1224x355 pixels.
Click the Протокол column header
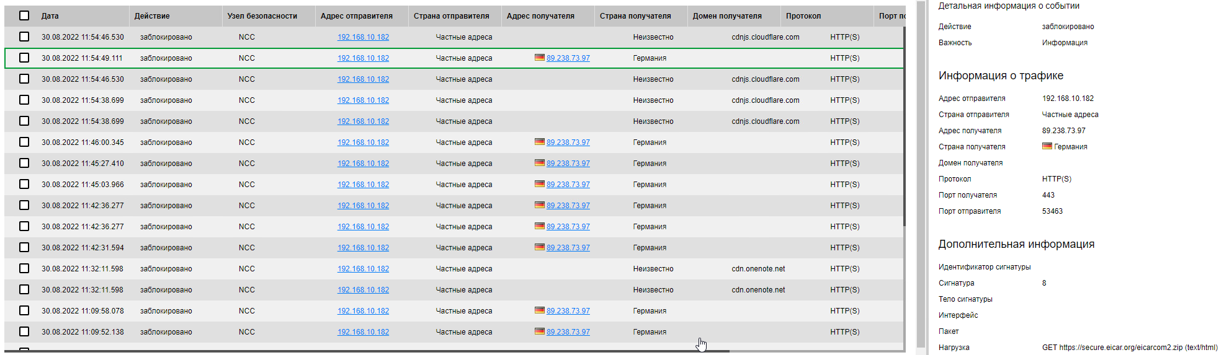click(803, 16)
